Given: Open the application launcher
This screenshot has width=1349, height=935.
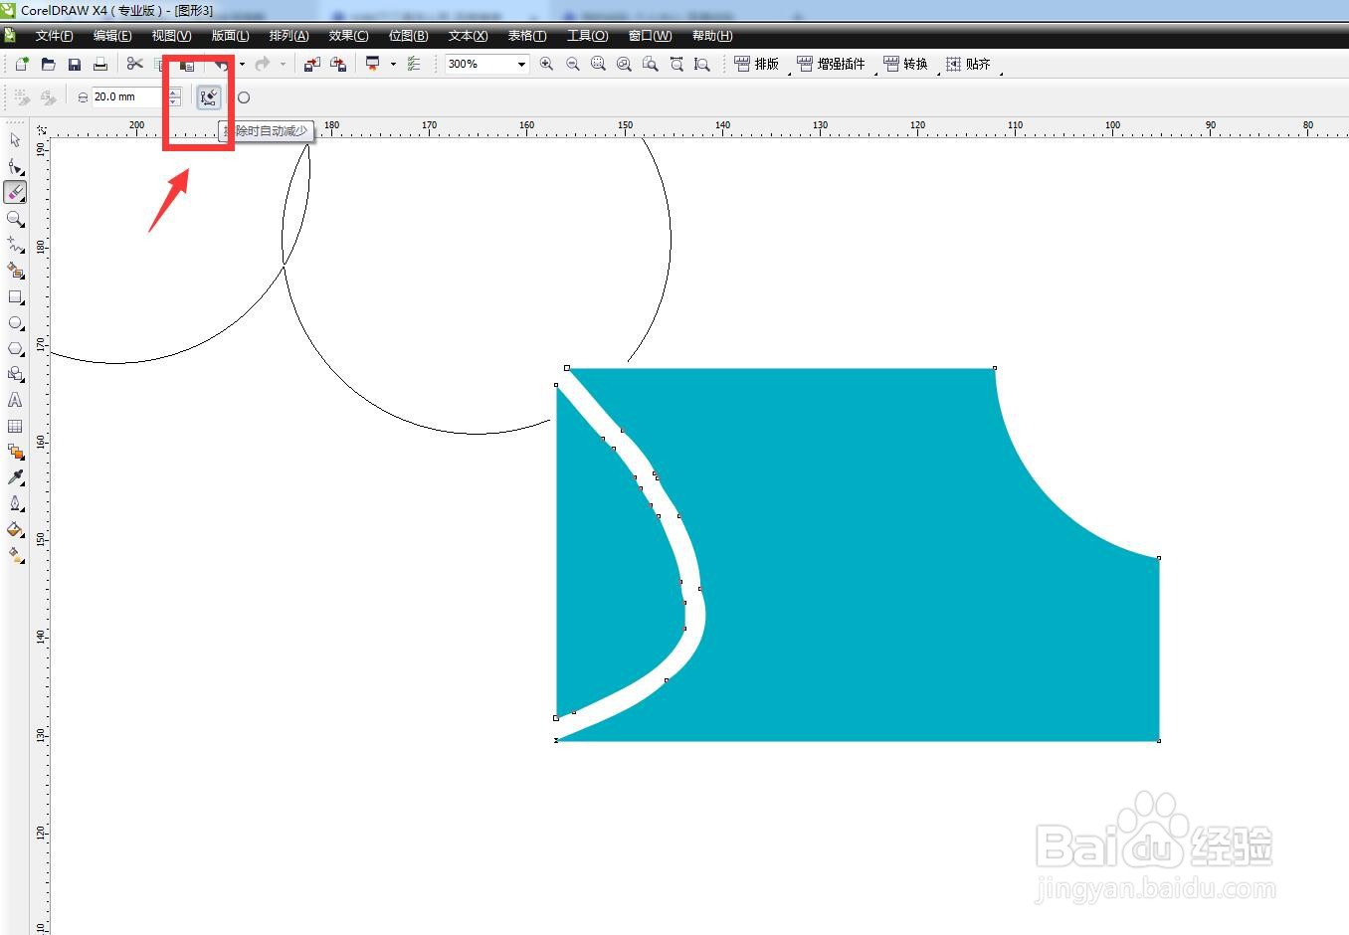Looking at the screenshot, I should pos(373,64).
